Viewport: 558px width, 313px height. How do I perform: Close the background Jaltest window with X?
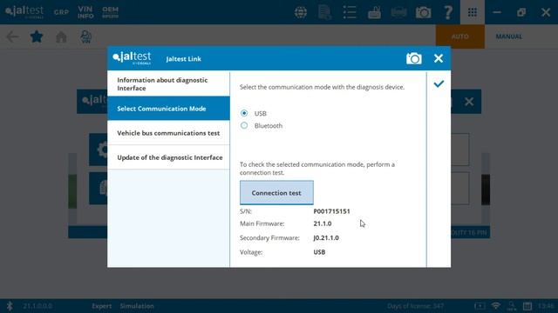[x=469, y=102]
